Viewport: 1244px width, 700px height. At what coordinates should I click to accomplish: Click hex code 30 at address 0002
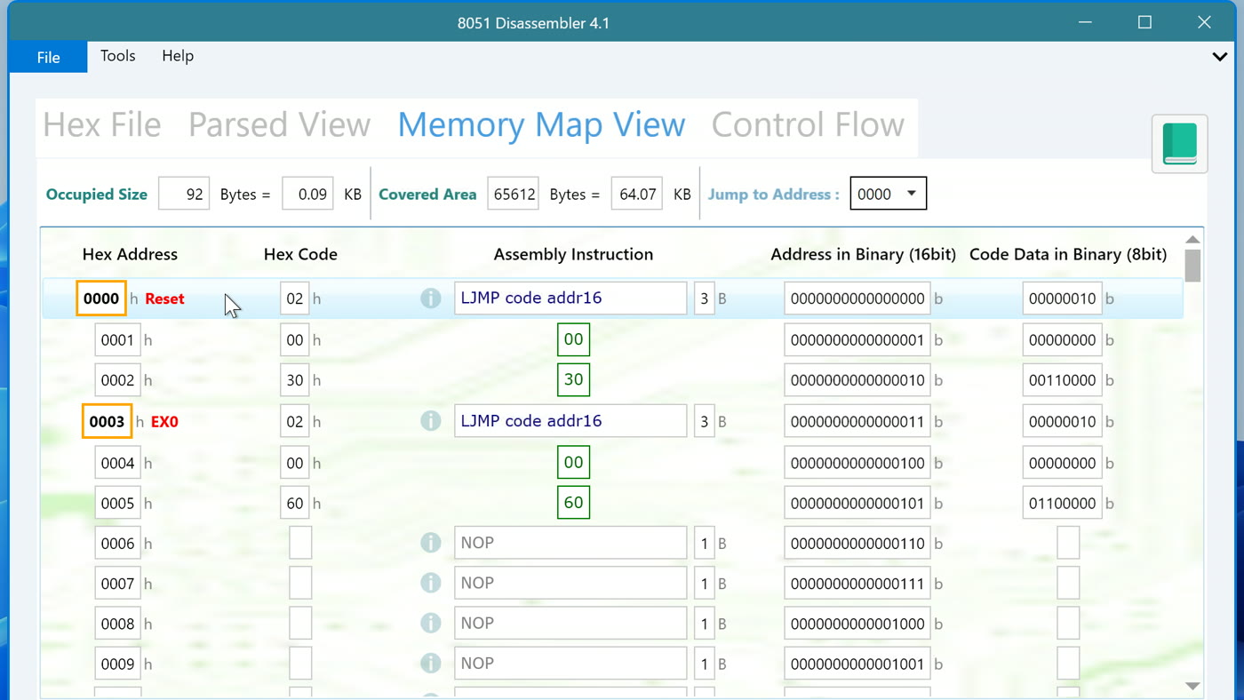point(295,380)
